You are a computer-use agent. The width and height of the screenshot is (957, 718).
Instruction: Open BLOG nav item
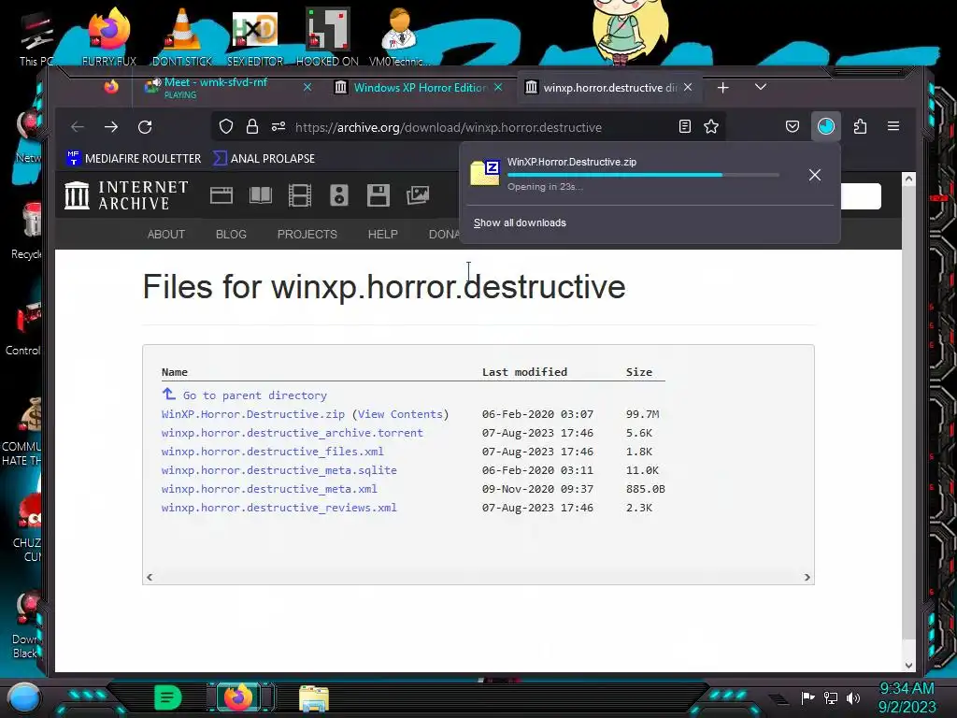tap(232, 235)
